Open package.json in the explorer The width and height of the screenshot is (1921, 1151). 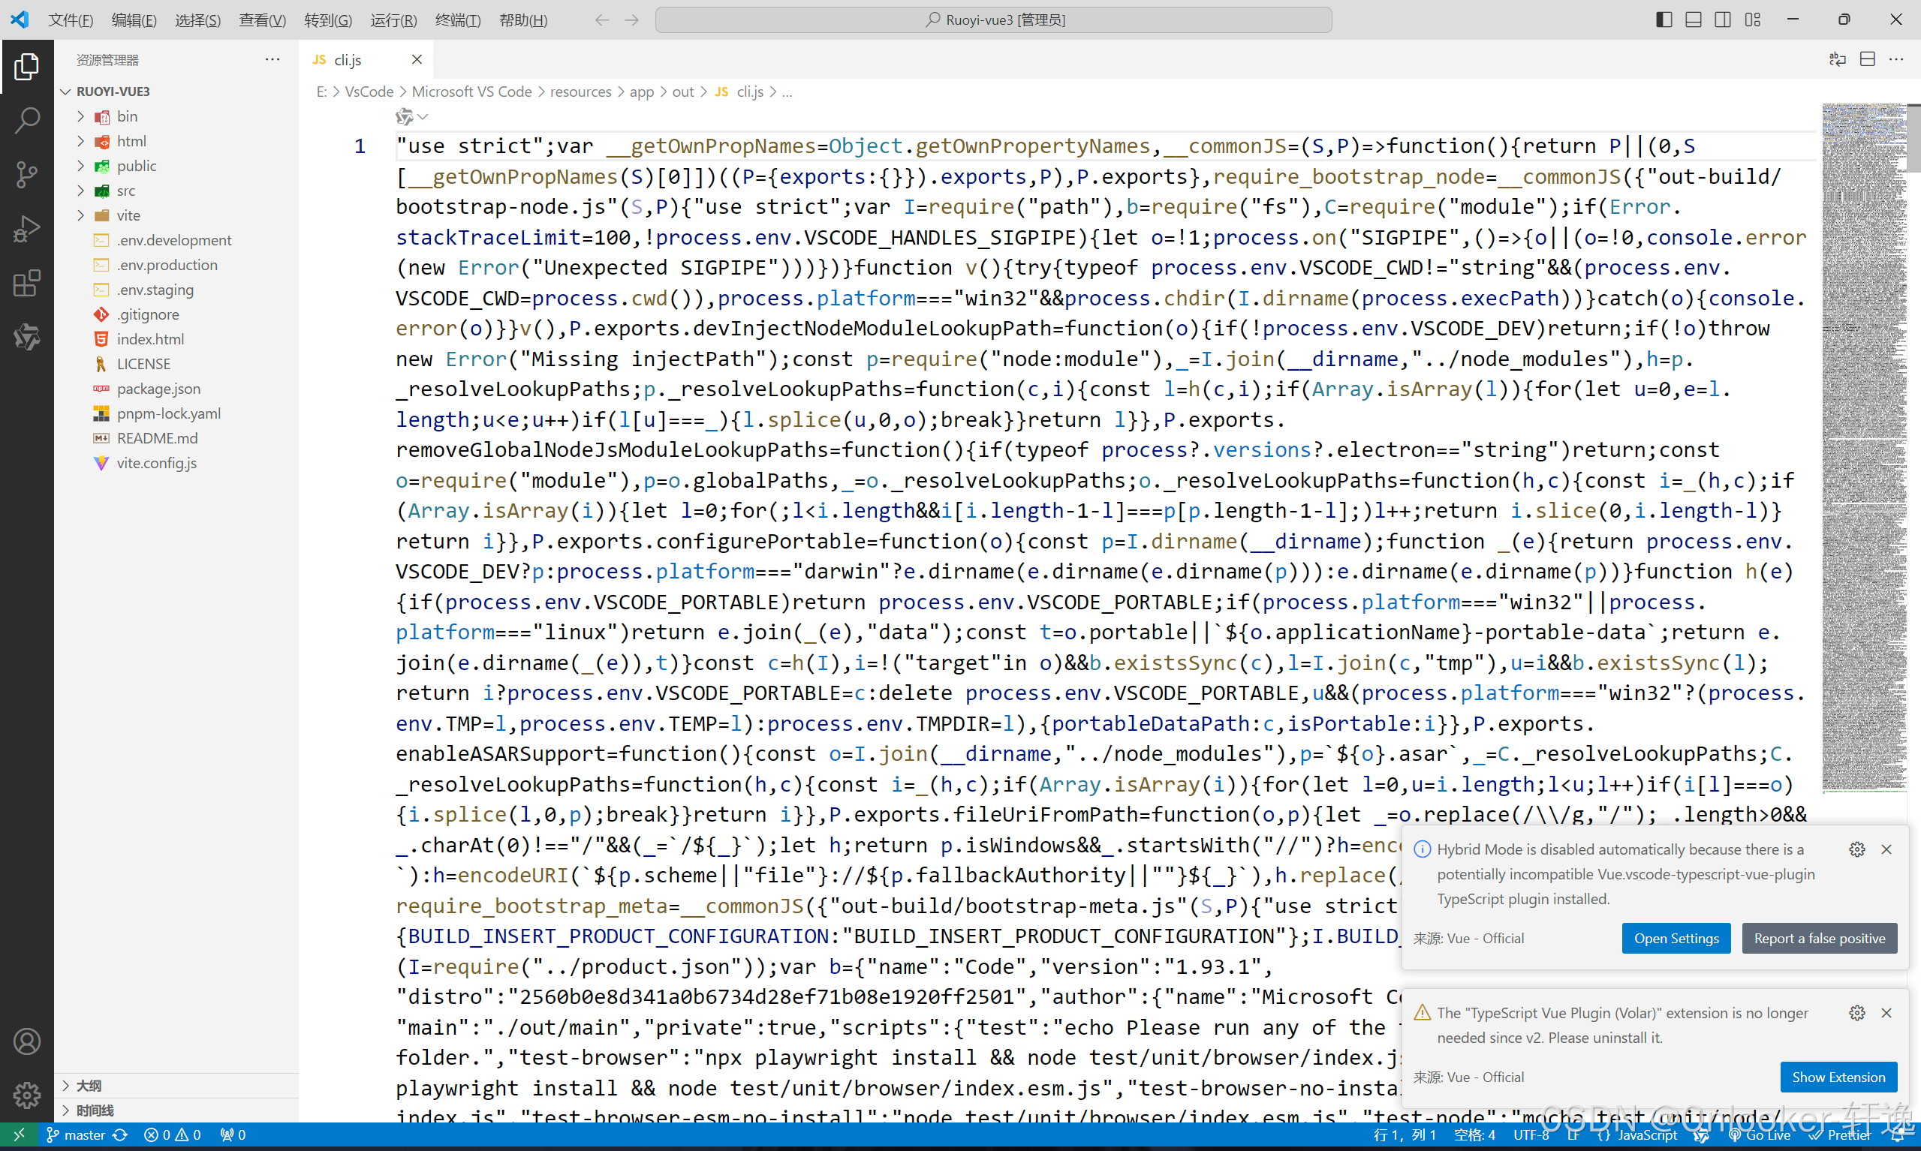158,389
